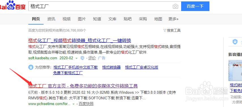
Task: Open 格式工厂 官方主页 result title
Action: point(83,86)
